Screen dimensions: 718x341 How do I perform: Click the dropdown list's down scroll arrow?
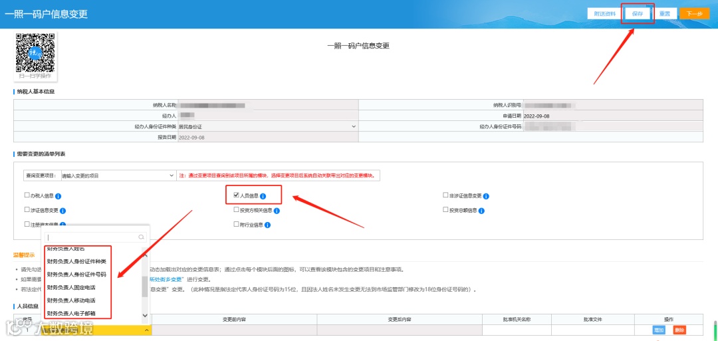(145, 315)
